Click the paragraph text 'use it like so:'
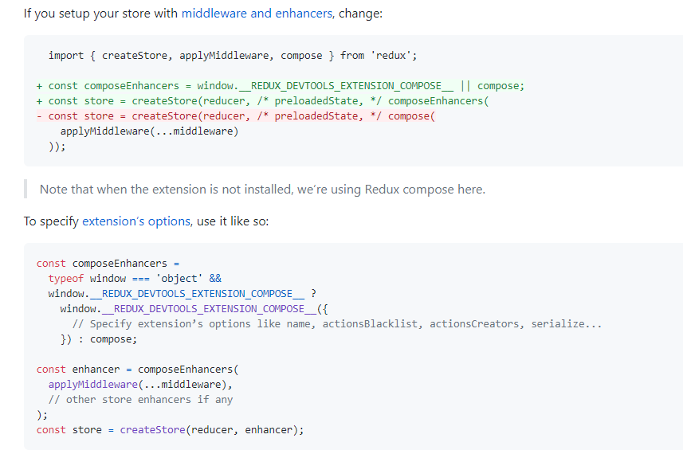683x450 pixels. [x=233, y=221]
